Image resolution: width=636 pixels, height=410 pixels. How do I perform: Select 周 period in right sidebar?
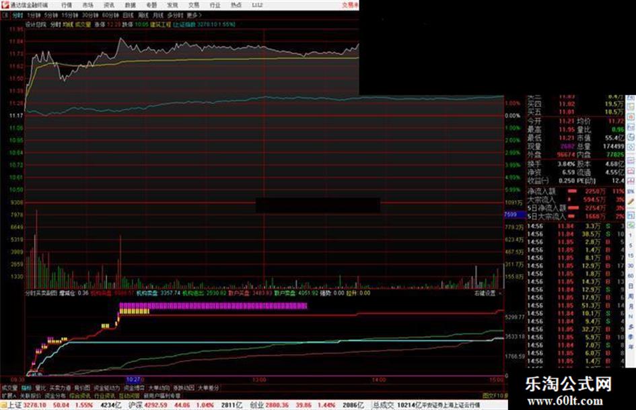pos(631,296)
